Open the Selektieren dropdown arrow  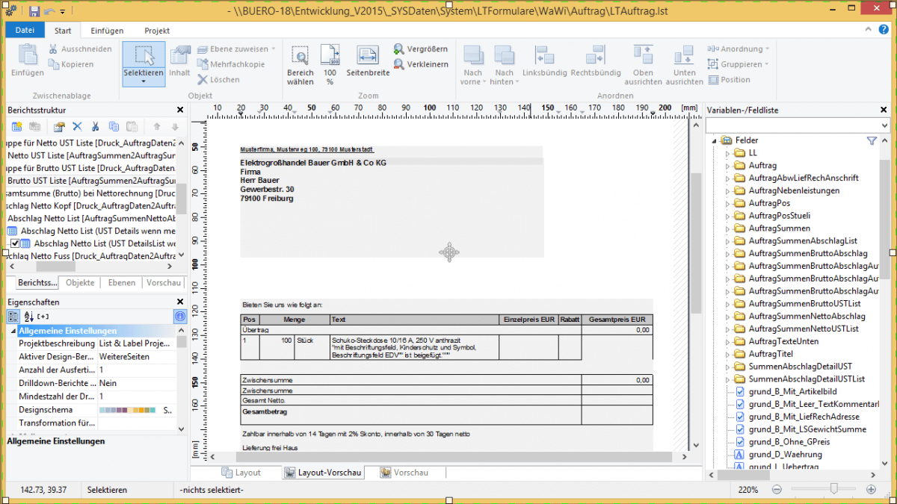pyautogui.click(x=144, y=81)
